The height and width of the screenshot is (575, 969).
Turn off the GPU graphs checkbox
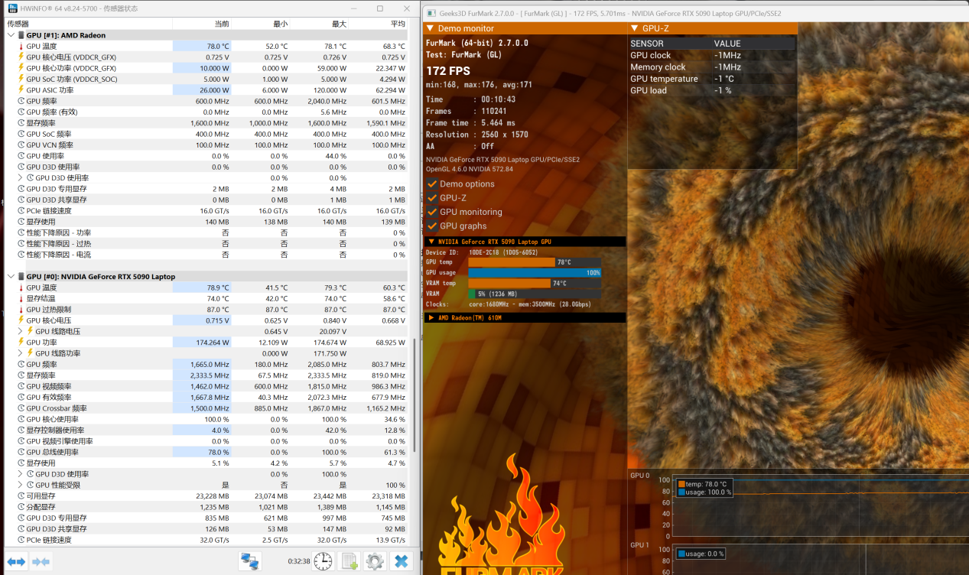coord(432,226)
